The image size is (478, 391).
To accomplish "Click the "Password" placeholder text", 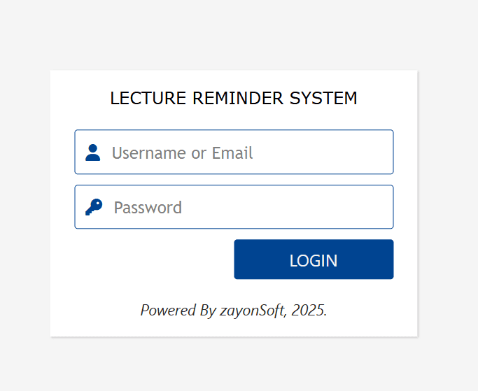I will [148, 207].
